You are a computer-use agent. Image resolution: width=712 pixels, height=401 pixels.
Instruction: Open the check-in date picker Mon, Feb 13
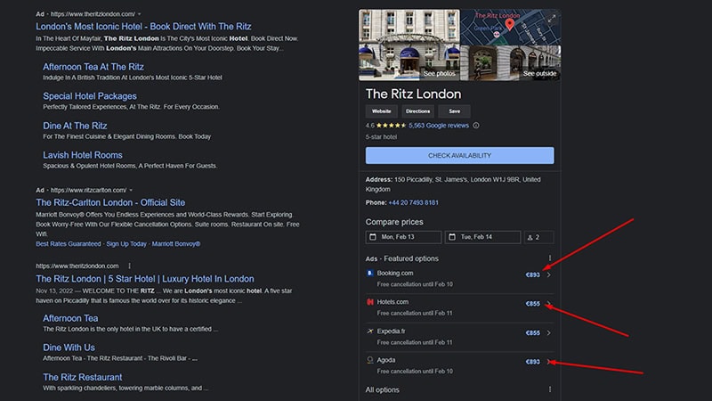pos(403,237)
